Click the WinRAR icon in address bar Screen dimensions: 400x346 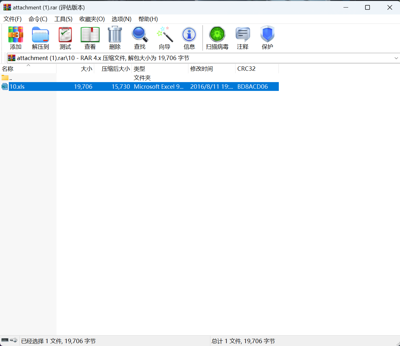coord(12,58)
